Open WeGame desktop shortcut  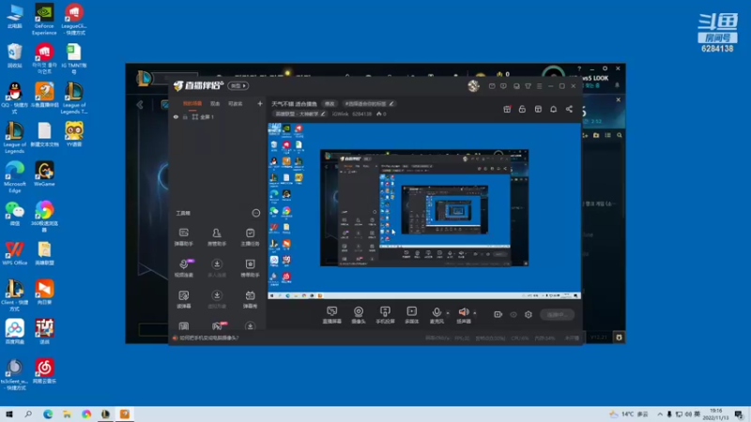click(x=44, y=173)
